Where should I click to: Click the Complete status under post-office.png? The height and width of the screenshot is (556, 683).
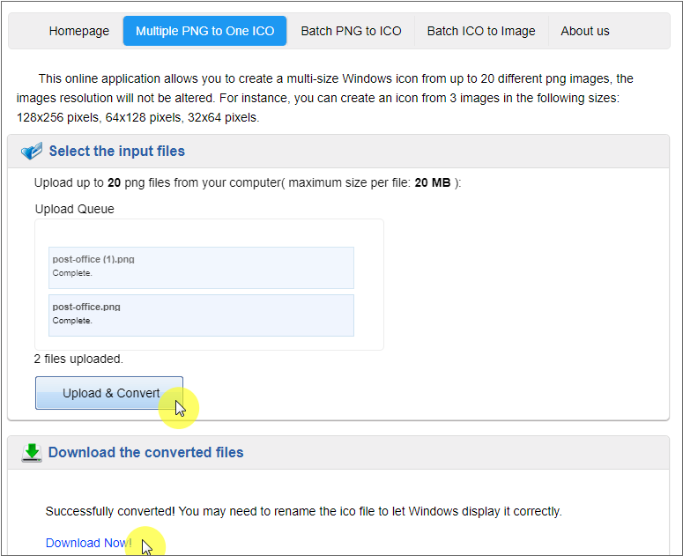click(72, 321)
